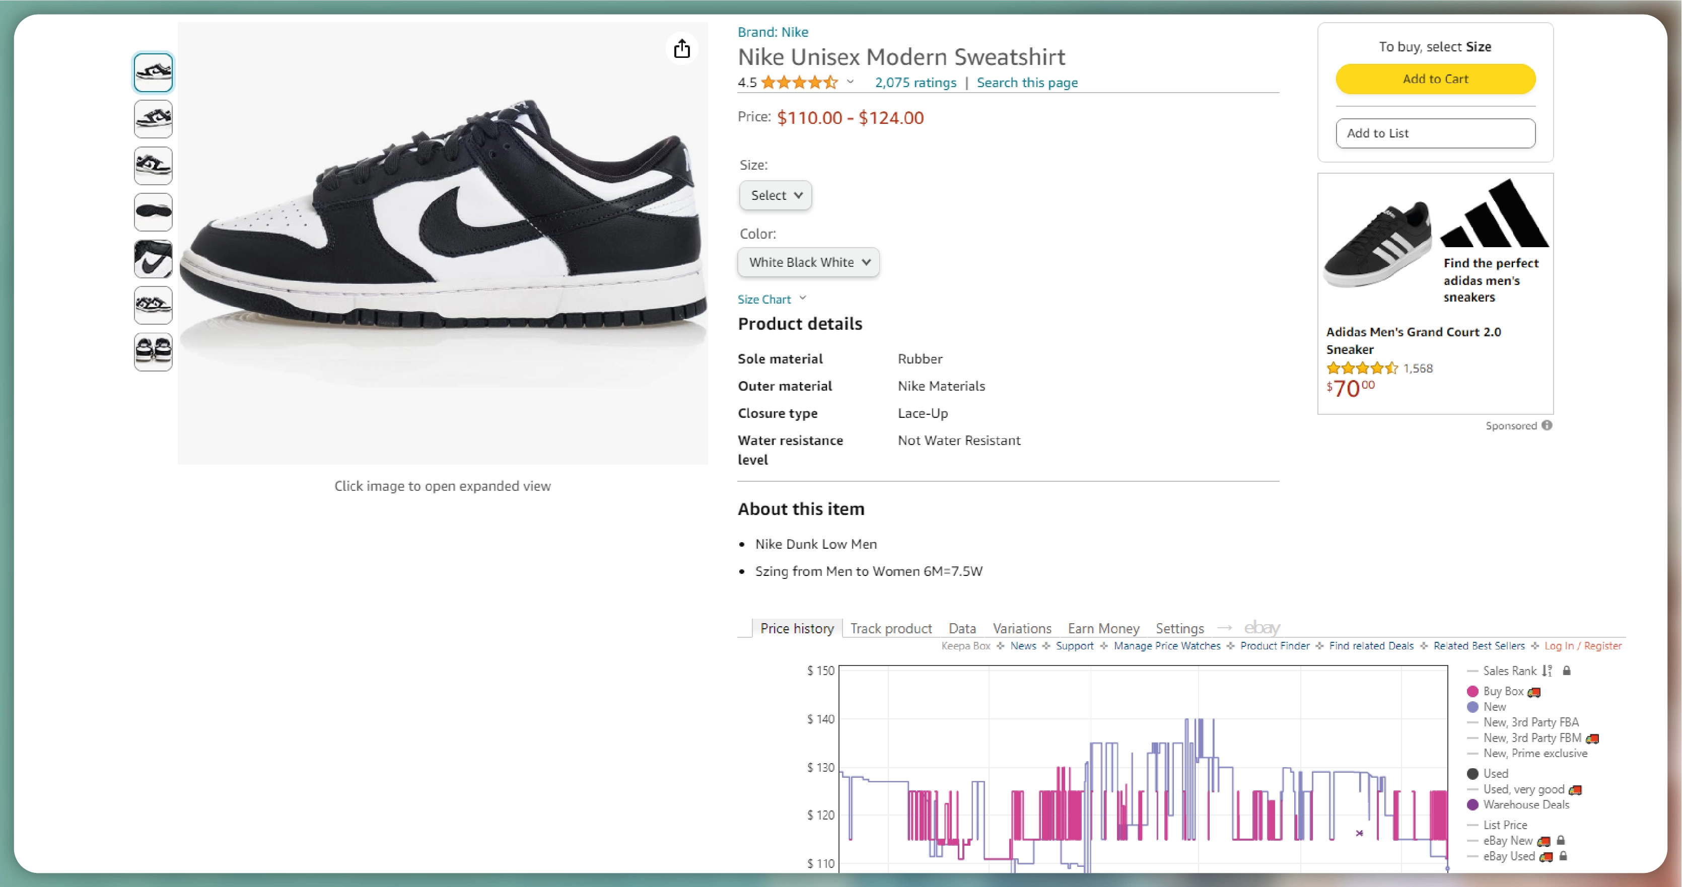Screen dimensions: 1682x887
Task: Select the first shoe side-view thumbnail
Action: click(x=154, y=72)
